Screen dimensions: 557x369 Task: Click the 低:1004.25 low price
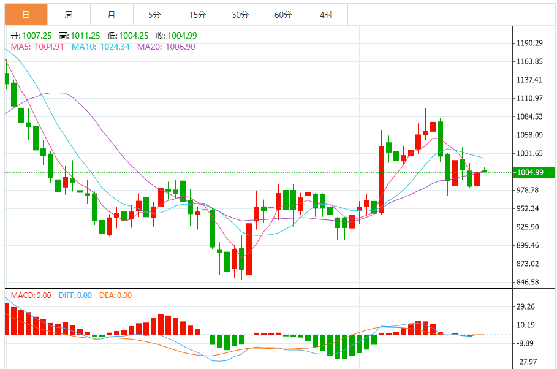(128, 36)
